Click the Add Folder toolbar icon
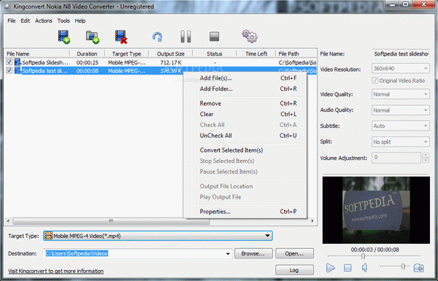438x281 pixels. (93, 37)
